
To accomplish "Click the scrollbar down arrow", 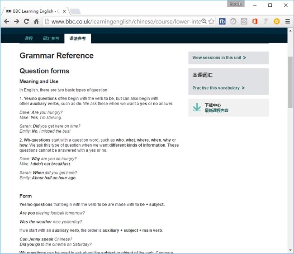I will [290, 250].
